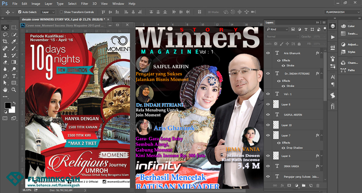Enable Show Transform Controls checkbox
The height and width of the screenshot is (193, 362).
pyautogui.click(x=61, y=12)
